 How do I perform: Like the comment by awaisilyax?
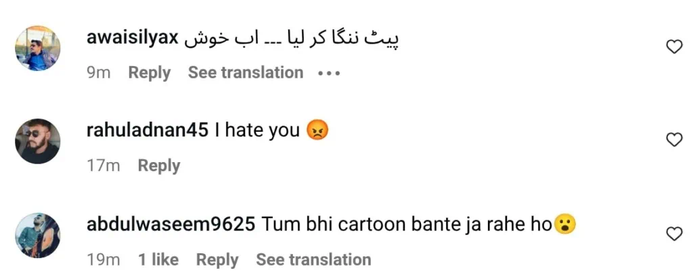pos(674,47)
